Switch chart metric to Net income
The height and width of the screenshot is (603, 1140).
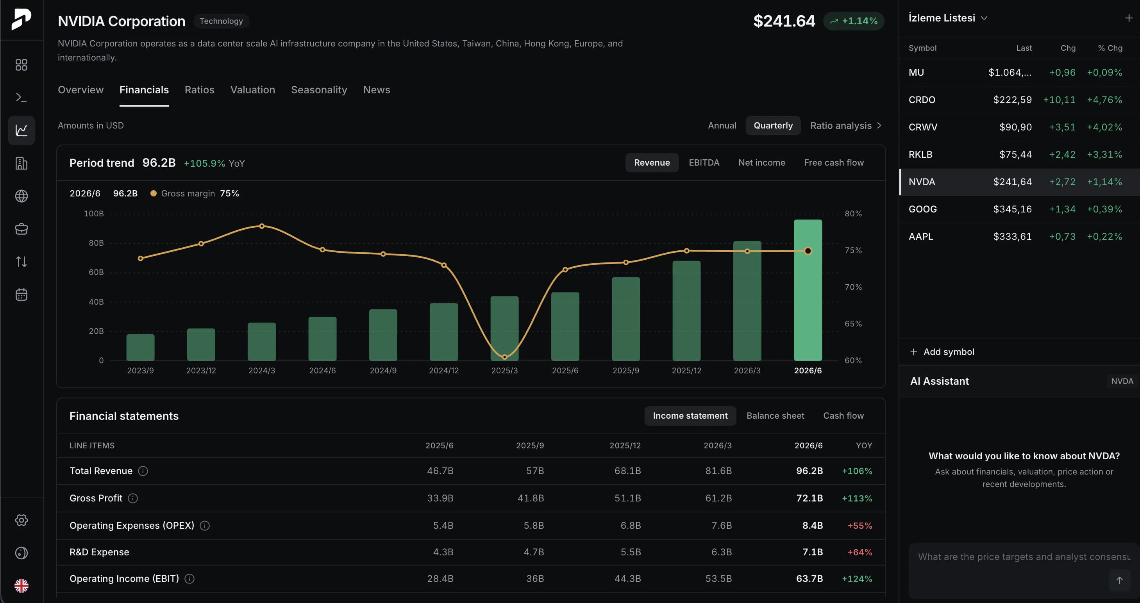tap(761, 163)
